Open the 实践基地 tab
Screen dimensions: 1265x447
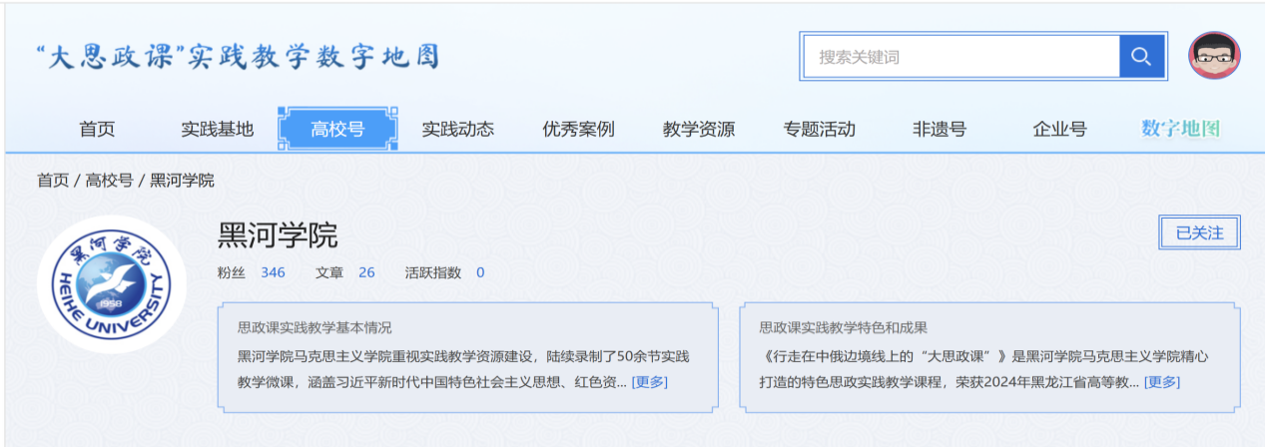[217, 129]
